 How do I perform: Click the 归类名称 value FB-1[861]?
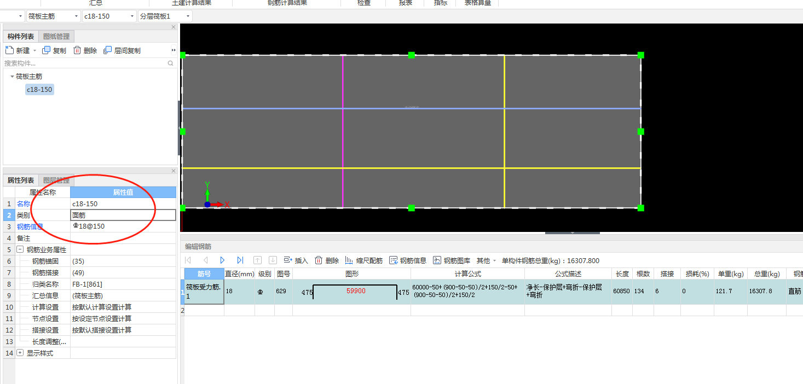[x=123, y=284]
